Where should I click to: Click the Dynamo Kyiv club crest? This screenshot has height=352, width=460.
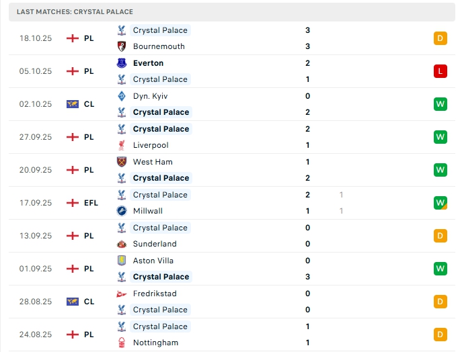[x=122, y=96]
